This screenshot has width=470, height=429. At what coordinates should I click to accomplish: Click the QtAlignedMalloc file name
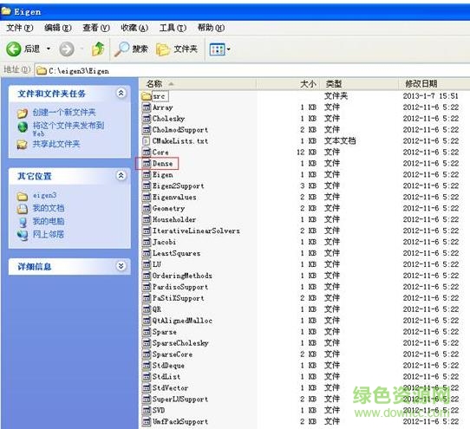click(182, 321)
